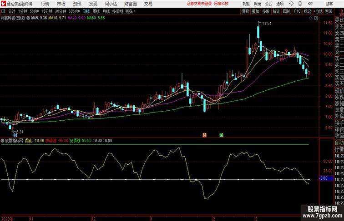
Task: Open the 行情 menu
Action: click(x=45, y=4)
